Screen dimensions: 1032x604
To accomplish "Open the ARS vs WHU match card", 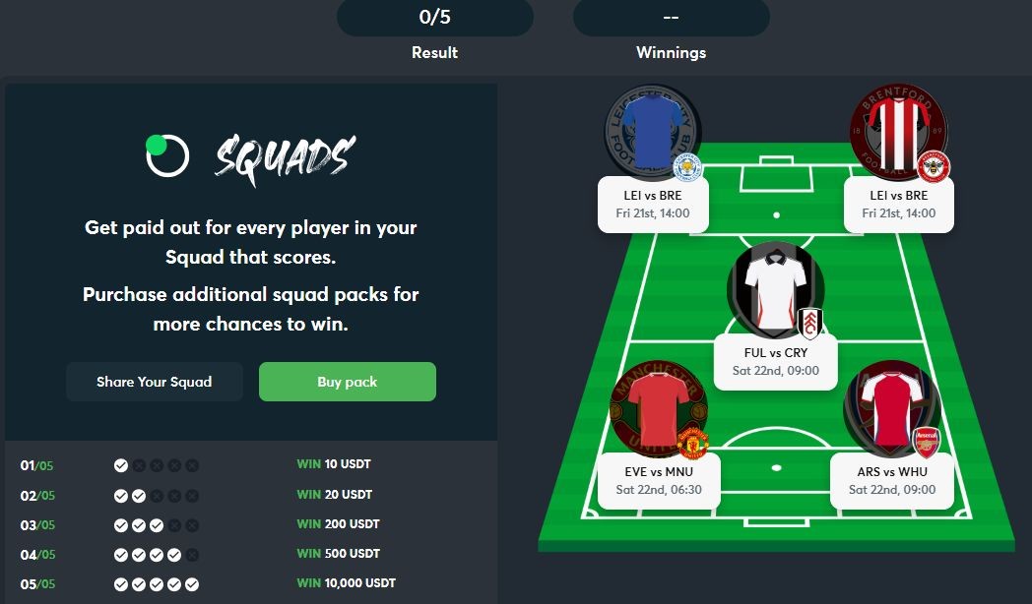I will click(x=892, y=480).
